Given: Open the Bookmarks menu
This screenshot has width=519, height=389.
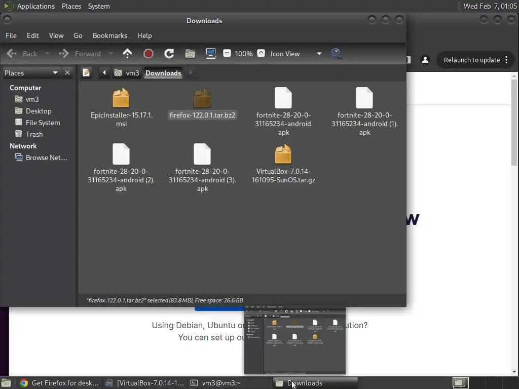Looking at the screenshot, I should click(110, 36).
